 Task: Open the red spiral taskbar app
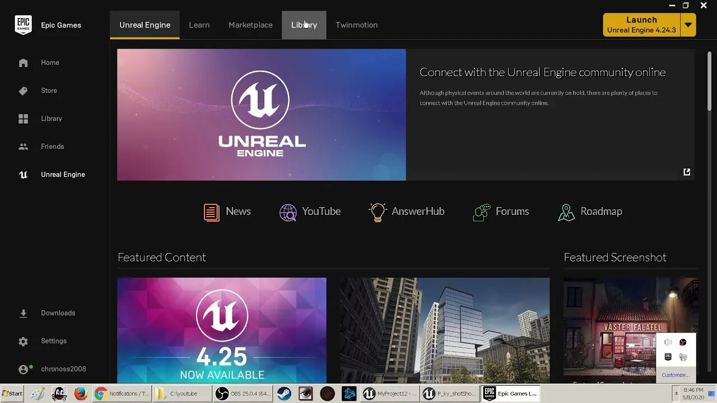tap(327, 393)
